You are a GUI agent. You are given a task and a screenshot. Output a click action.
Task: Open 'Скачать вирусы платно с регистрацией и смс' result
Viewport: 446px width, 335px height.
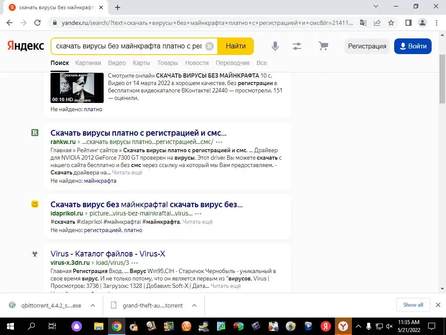139,133
